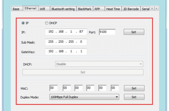Open the RPP tab
Viewport: 169px width, 111px height.
[x=99, y=9]
